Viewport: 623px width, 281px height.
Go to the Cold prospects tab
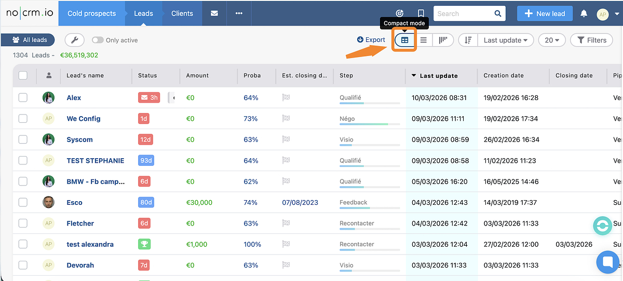92,13
